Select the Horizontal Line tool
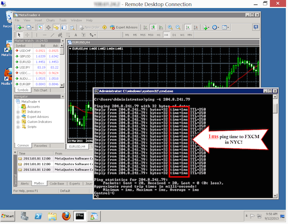The width and height of the screenshot is (288, 224). [x=44, y=35]
